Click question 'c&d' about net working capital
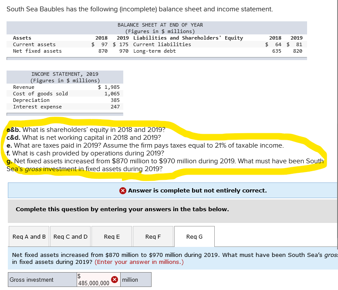Screen dimensions: 338x290 pyautogui.click(x=84, y=138)
